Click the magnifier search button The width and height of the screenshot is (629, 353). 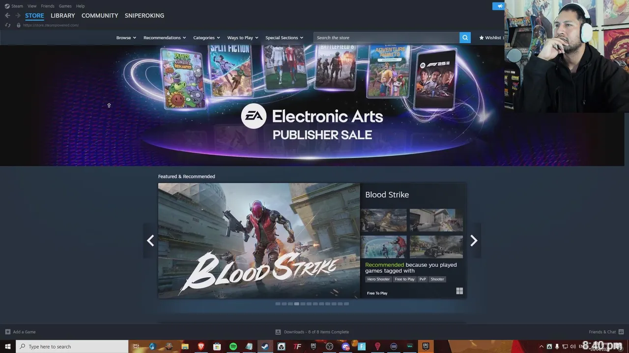pyautogui.click(x=465, y=38)
